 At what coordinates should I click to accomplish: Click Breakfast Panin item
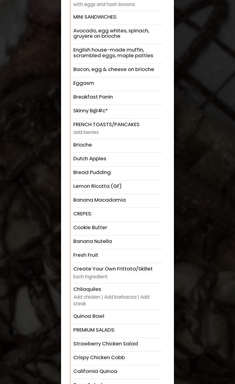pos(93,97)
